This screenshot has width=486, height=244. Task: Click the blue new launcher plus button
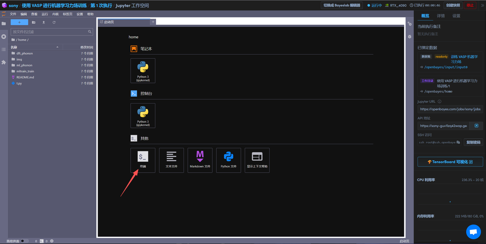tap(19, 22)
